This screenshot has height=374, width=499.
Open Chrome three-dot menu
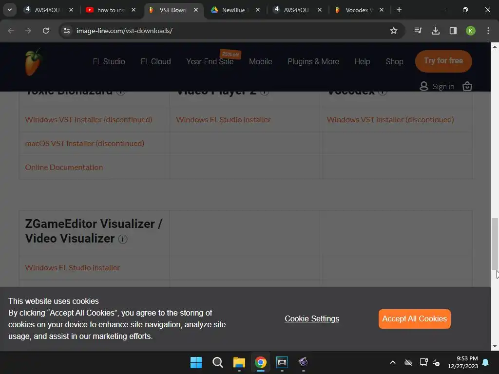click(488, 31)
